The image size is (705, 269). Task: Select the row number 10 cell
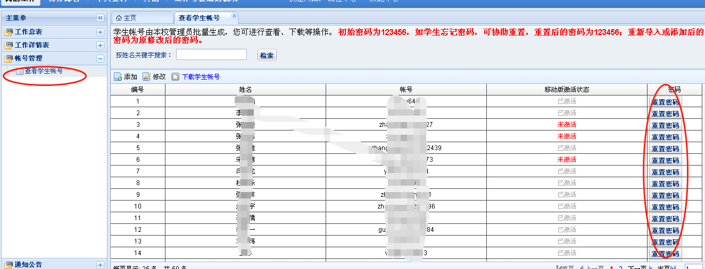pos(138,206)
